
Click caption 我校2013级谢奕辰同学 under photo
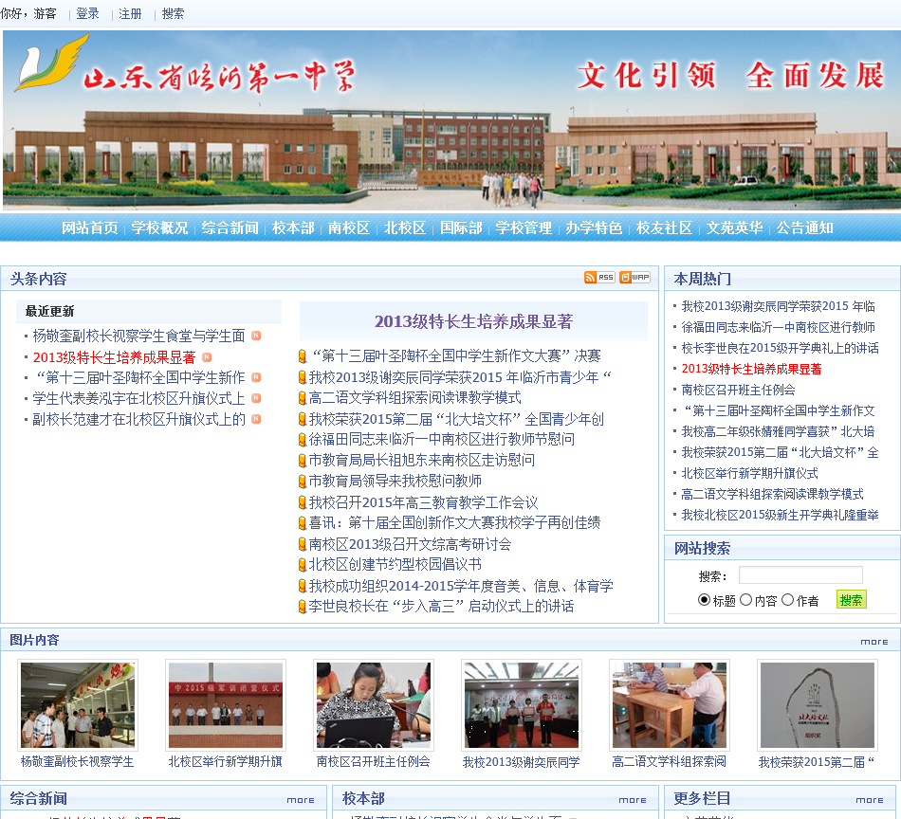[x=522, y=762]
